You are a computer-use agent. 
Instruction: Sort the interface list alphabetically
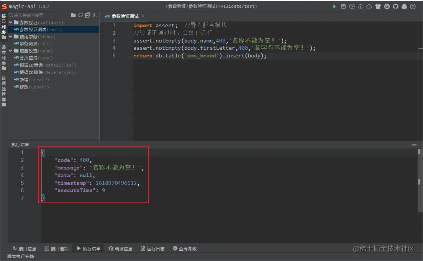tap(95, 15)
